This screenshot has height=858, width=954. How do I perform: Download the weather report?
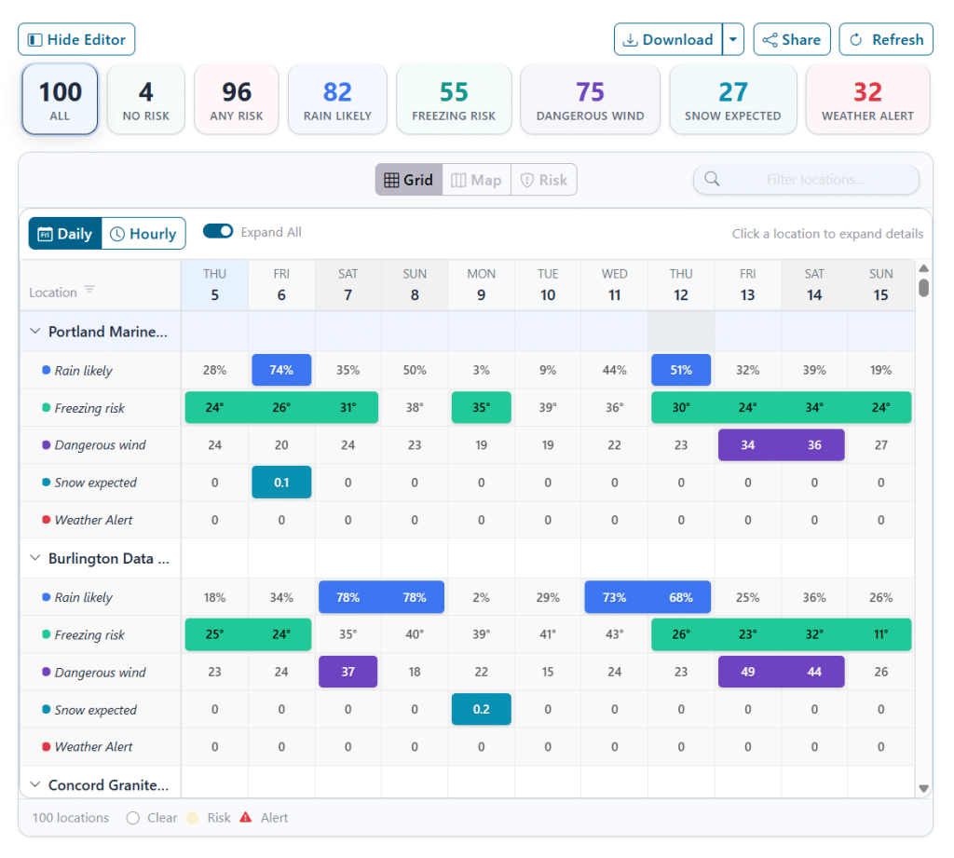(668, 40)
